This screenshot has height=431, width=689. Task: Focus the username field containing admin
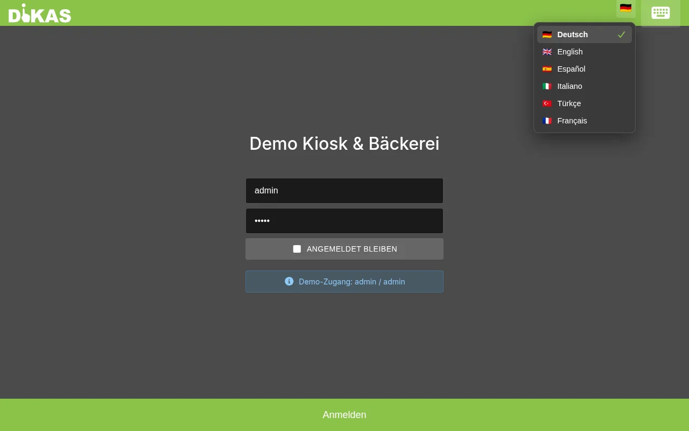pos(344,191)
